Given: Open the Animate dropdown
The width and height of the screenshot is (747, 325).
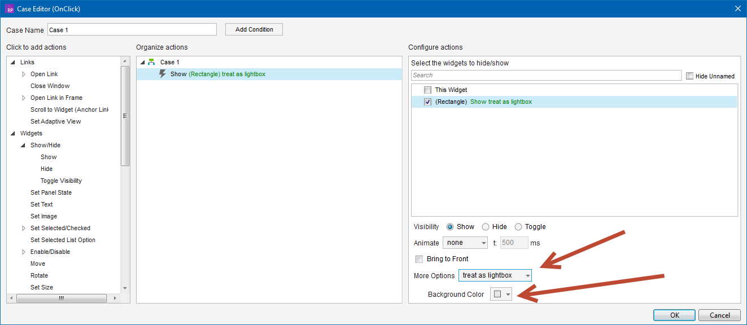Looking at the screenshot, I should click(465, 243).
